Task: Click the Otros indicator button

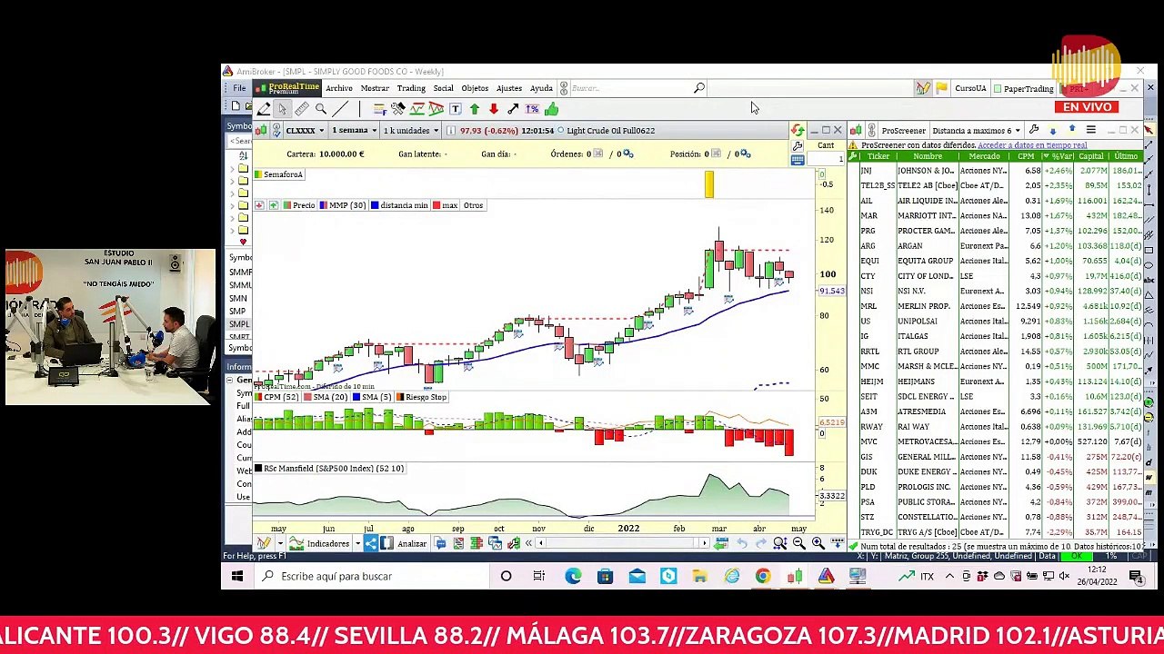Action: [473, 205]
